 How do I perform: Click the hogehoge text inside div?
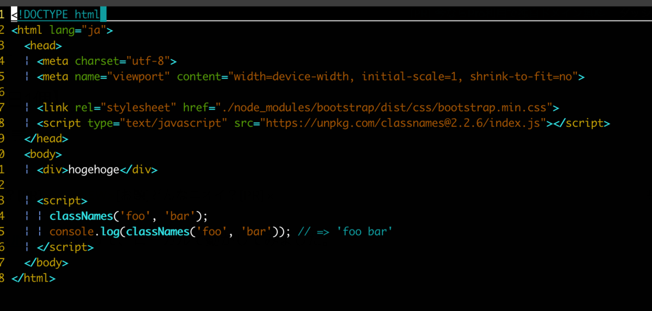coord(93,170)
